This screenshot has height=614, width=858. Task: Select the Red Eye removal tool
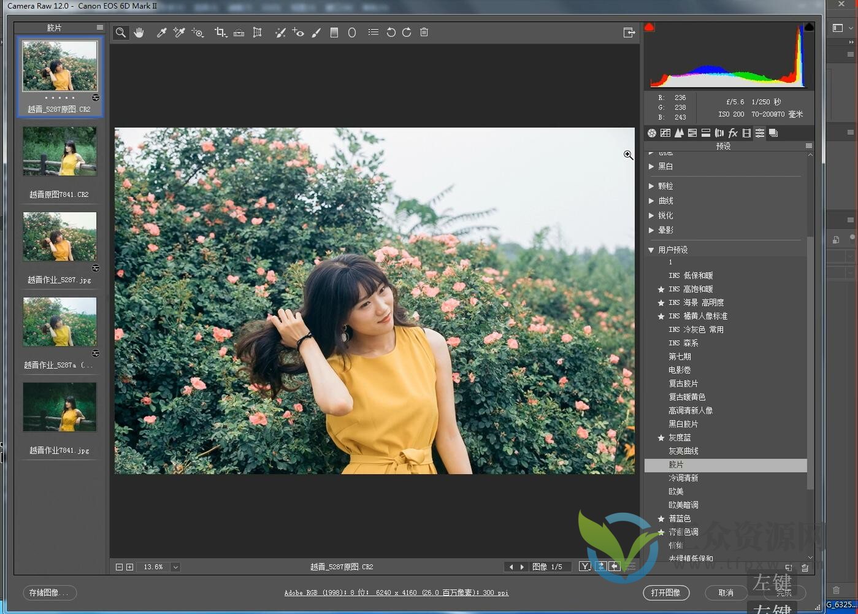pos(298,32)
